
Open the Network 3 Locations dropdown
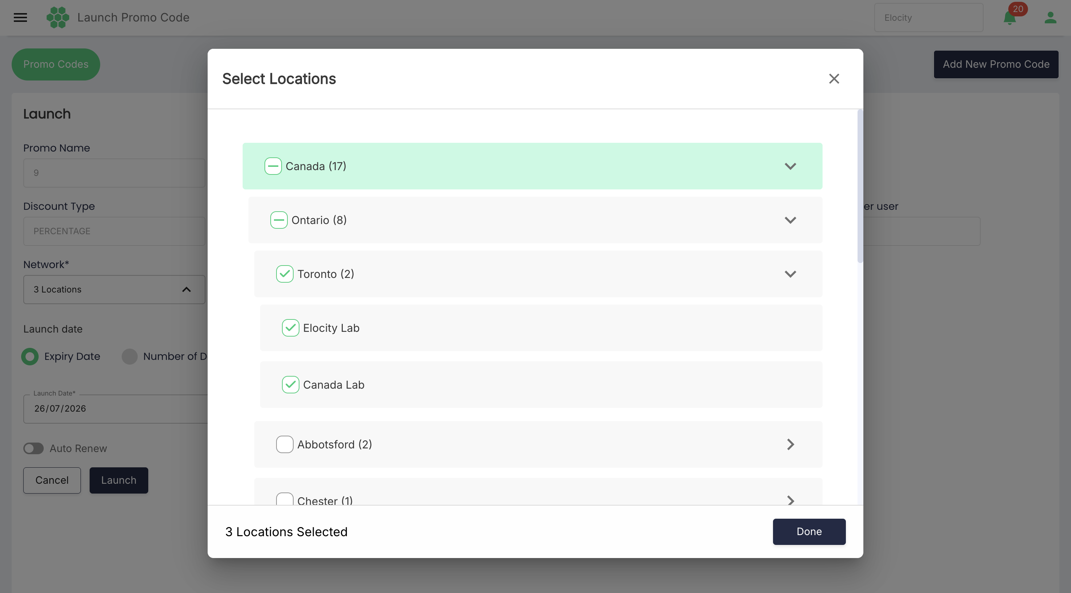(x=114, y=290)
